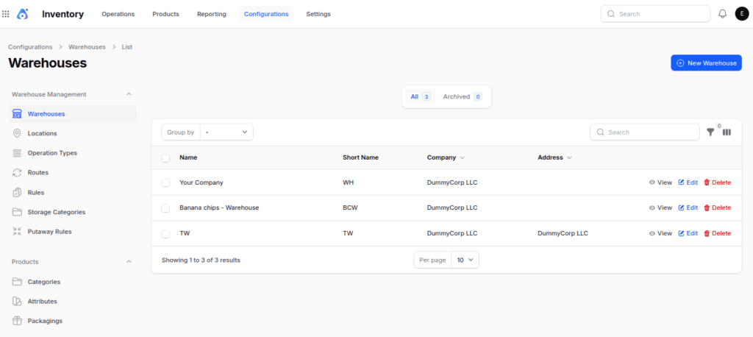Open the filter funnel icon

point(711,132)
